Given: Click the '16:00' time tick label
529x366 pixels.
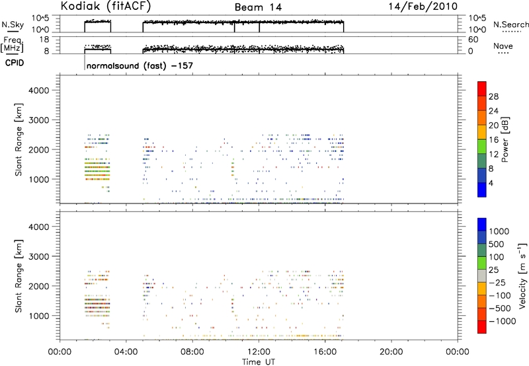Looking at the screenshot, I should [x=325, y=351].
